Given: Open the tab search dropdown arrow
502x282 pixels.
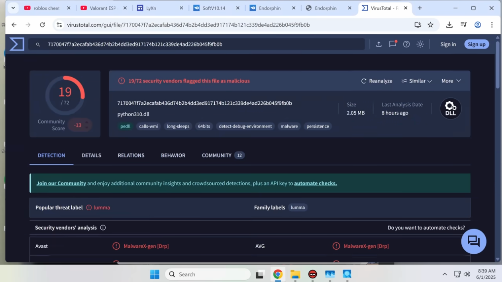Looking at the screenshot, I should coord(13,8).
